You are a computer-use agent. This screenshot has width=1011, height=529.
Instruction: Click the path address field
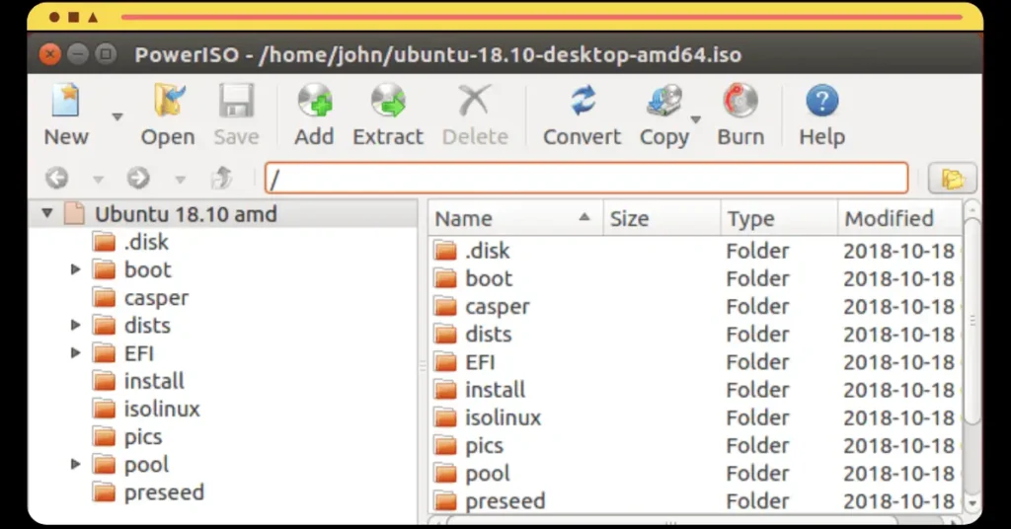click(586, 178)
